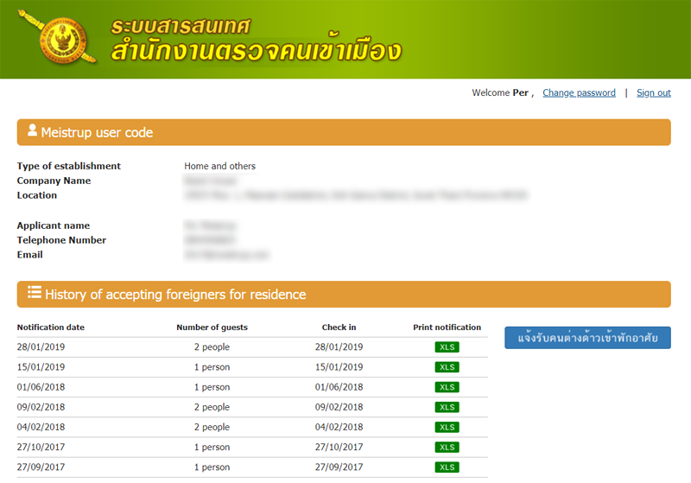Click guest count in the 15/01/2019 row
691x483 pixels.
coord(212,366)
